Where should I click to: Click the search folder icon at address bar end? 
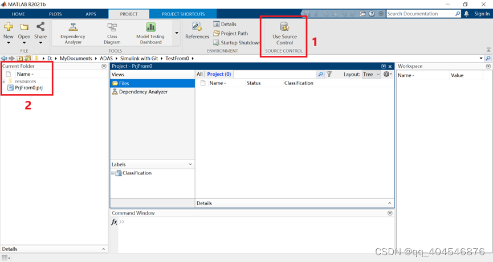click(488, 59)
